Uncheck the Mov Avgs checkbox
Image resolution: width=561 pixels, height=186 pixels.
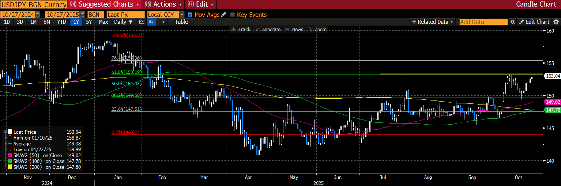click(190, 15)
